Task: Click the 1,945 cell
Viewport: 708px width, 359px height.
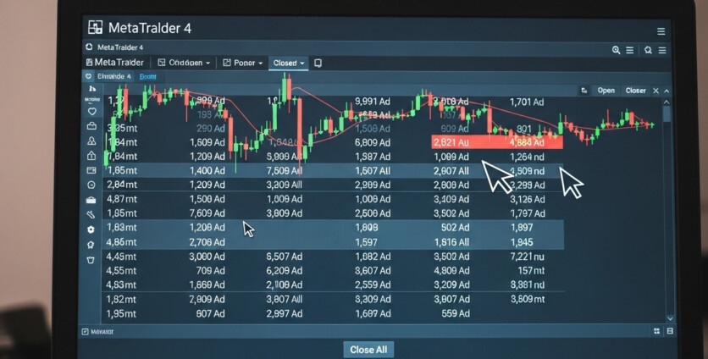Action: coord(522,242)
